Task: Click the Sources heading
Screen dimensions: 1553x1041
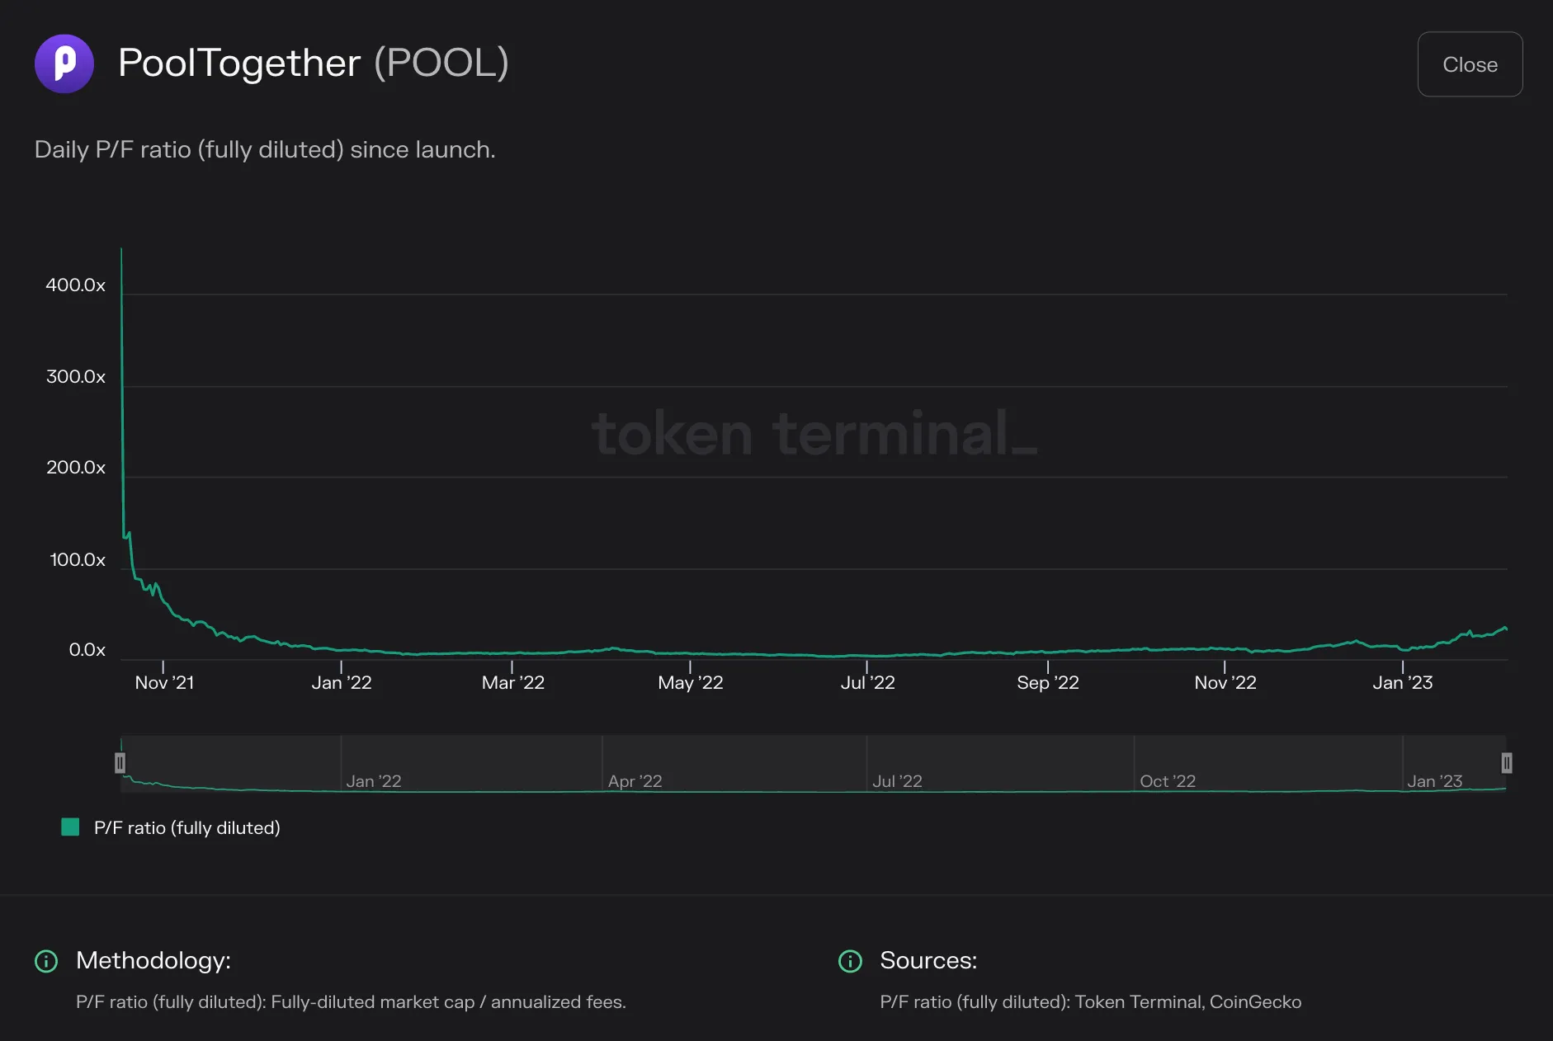Action: coord(928,960)
